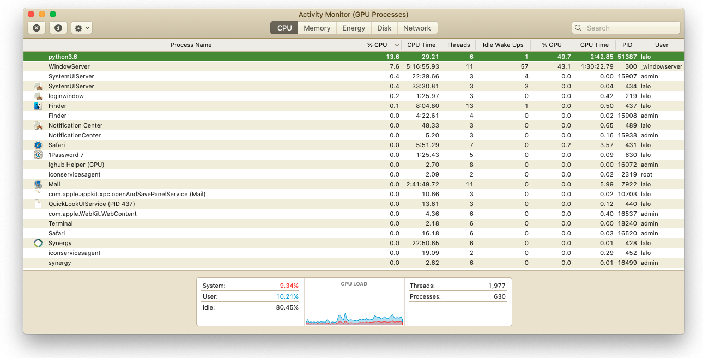The width and height of the screenshot is (703, 358).
Task: Open the gear actions dropdown menu
Action: (x=81, y=28)
